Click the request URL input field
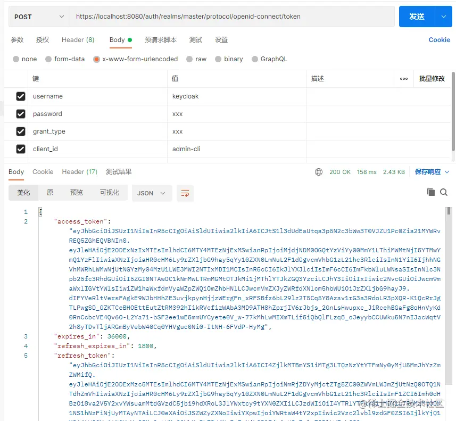The height and width of the screenshot is (421, 456). tap(232, 16)
